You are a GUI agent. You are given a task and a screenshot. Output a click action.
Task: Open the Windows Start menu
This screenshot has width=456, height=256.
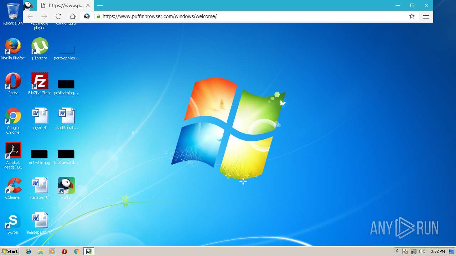point(10,251)
